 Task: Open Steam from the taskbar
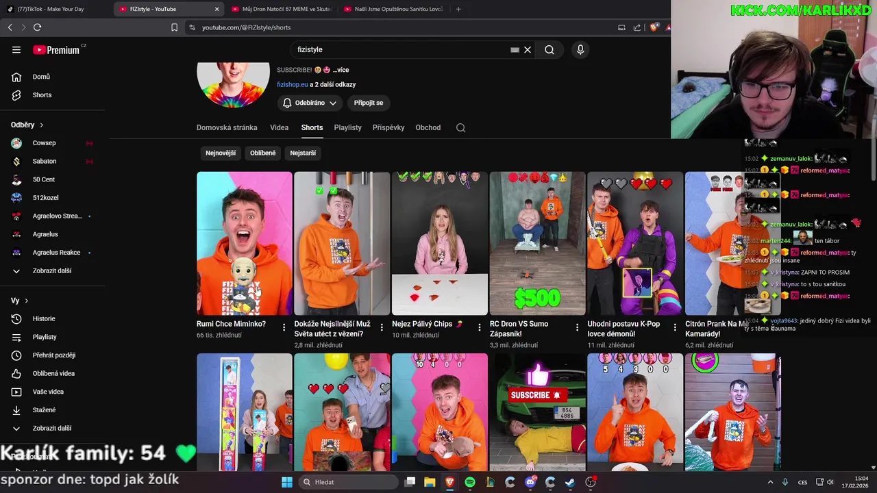point(569,482)
